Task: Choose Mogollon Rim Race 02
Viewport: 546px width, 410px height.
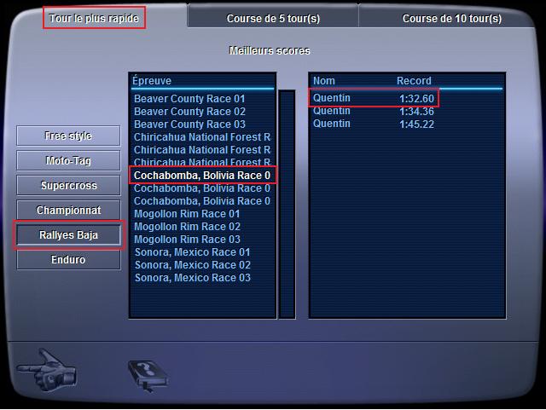Action: (187, 227)
